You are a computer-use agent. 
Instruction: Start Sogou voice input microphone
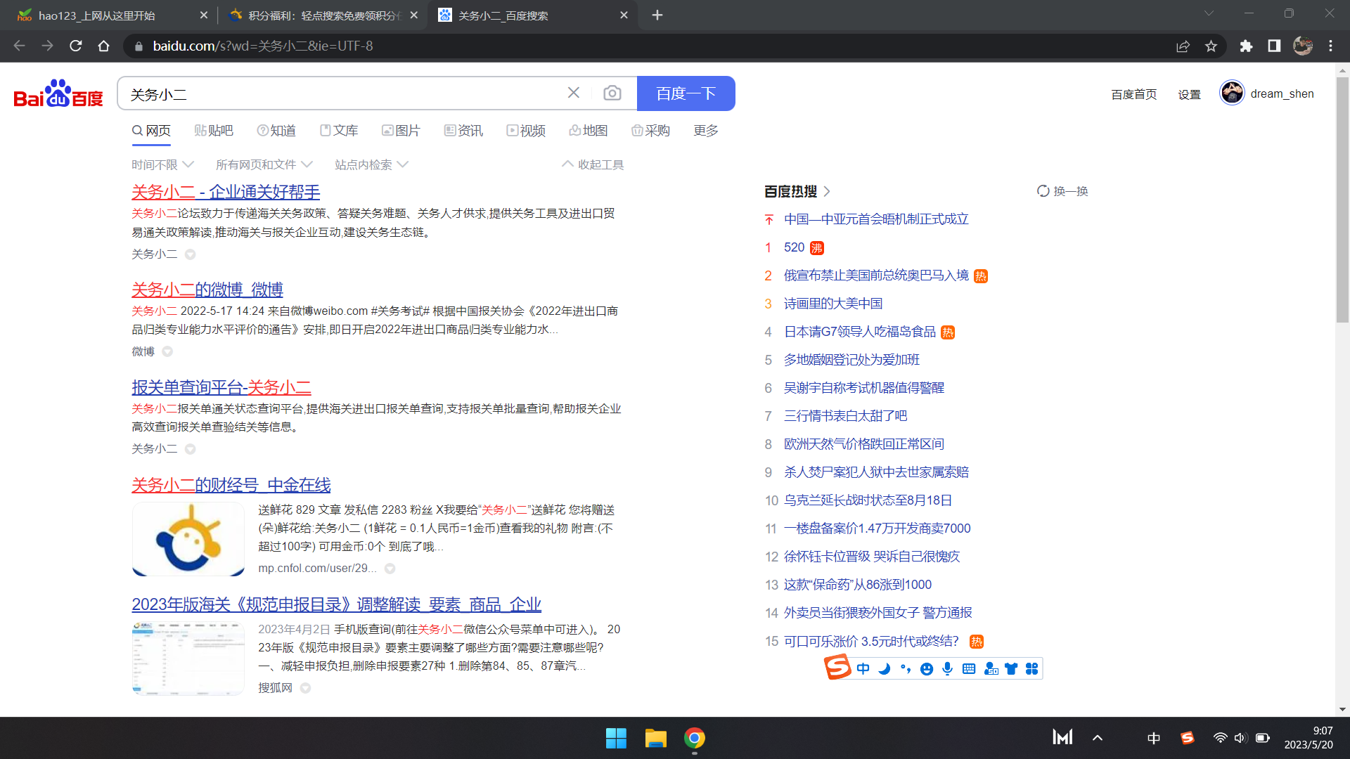(x=948, y=668)
